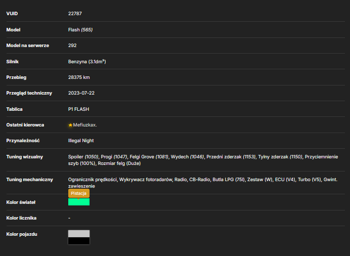Viewport: 350px width, 256px height.
Task: Click the Przebieg row label
Action: pos(16,77)
